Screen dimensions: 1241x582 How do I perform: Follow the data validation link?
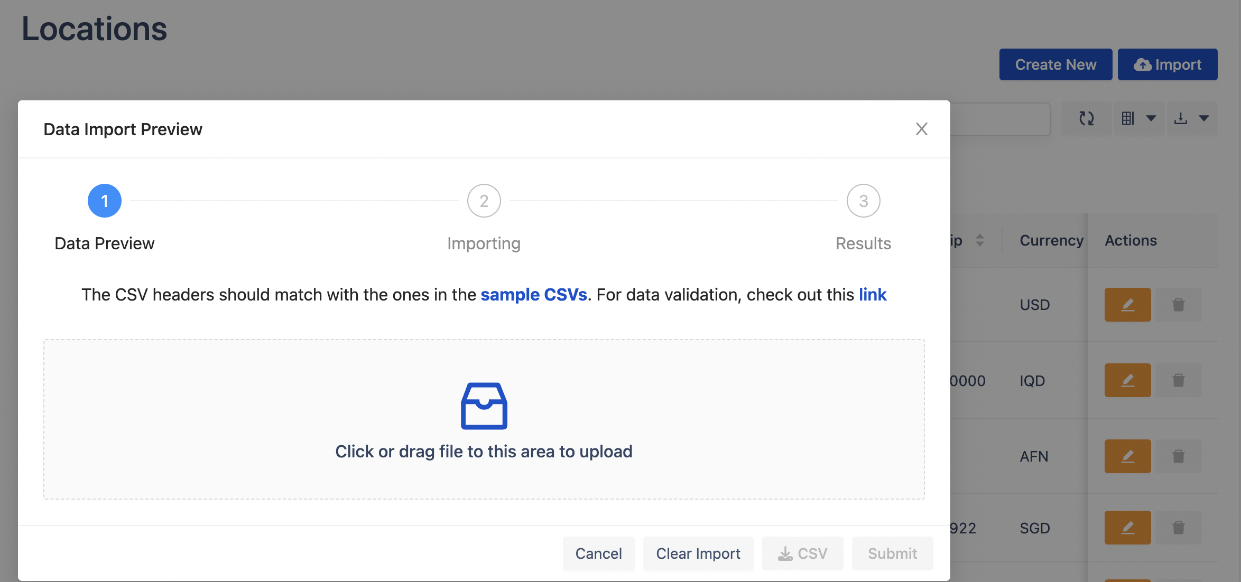coord(872,295)
